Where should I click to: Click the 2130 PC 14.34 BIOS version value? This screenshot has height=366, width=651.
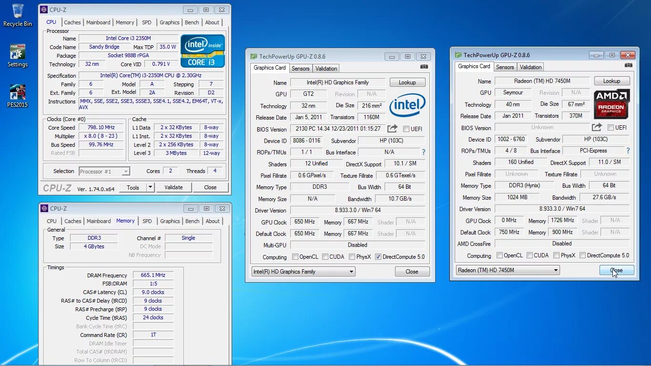338,129
